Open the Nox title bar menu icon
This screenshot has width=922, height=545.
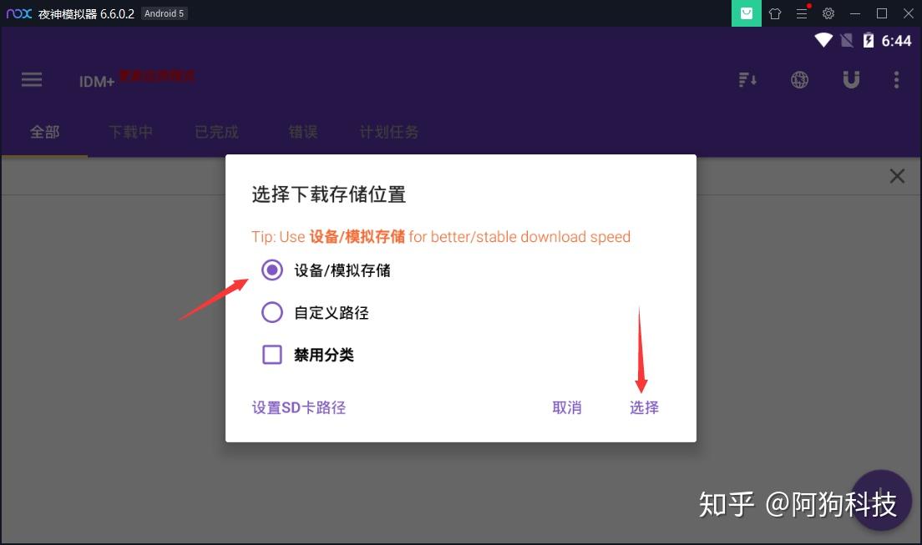point(802,13)
